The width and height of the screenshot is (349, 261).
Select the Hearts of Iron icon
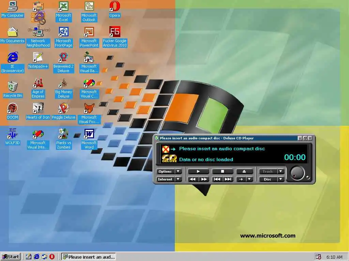38,111
